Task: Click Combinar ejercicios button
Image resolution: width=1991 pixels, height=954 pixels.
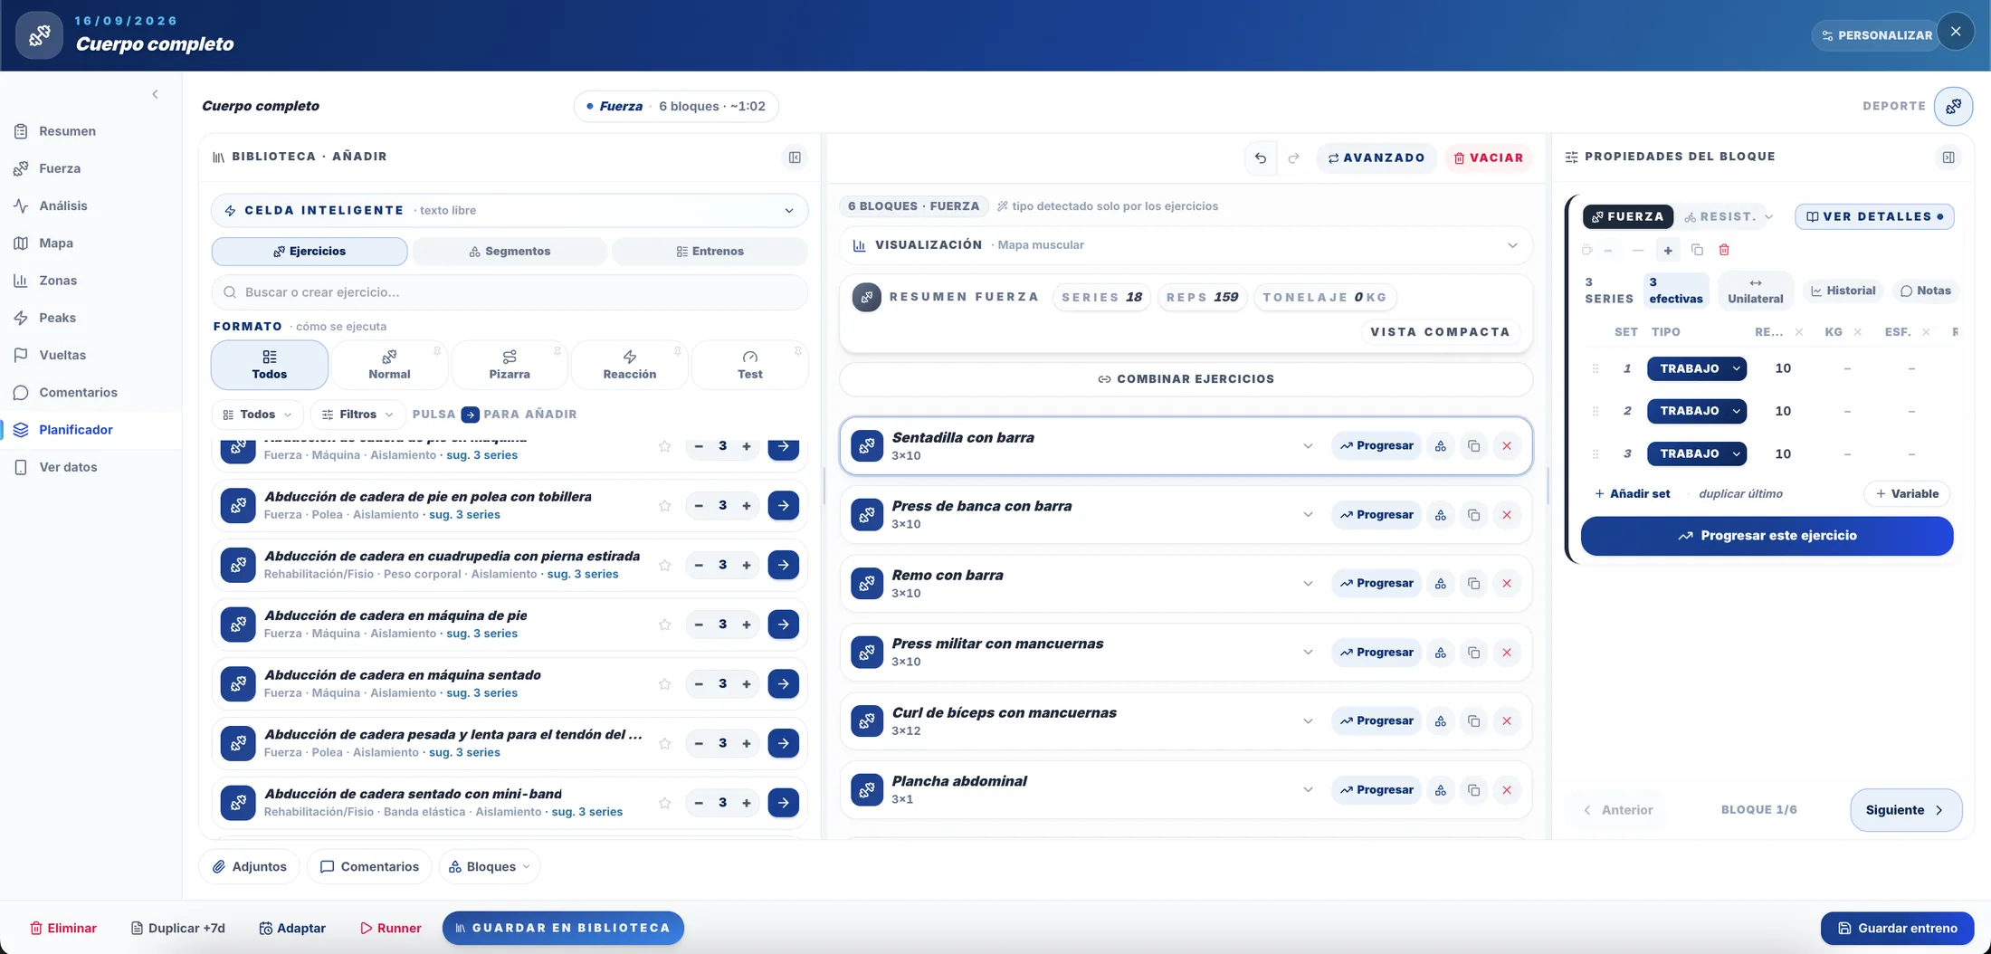Action: (x=1186, y=379)
